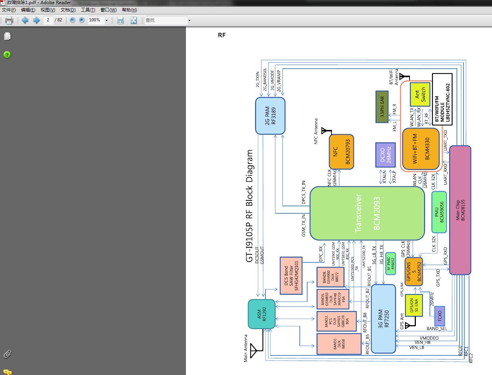Click the PMU BCM59056 block
Viewport: 492px width, 375px height.
click(439, 212)
